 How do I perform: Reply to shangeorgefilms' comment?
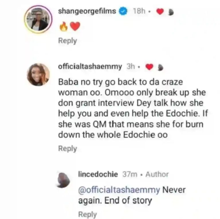(67, 41)
